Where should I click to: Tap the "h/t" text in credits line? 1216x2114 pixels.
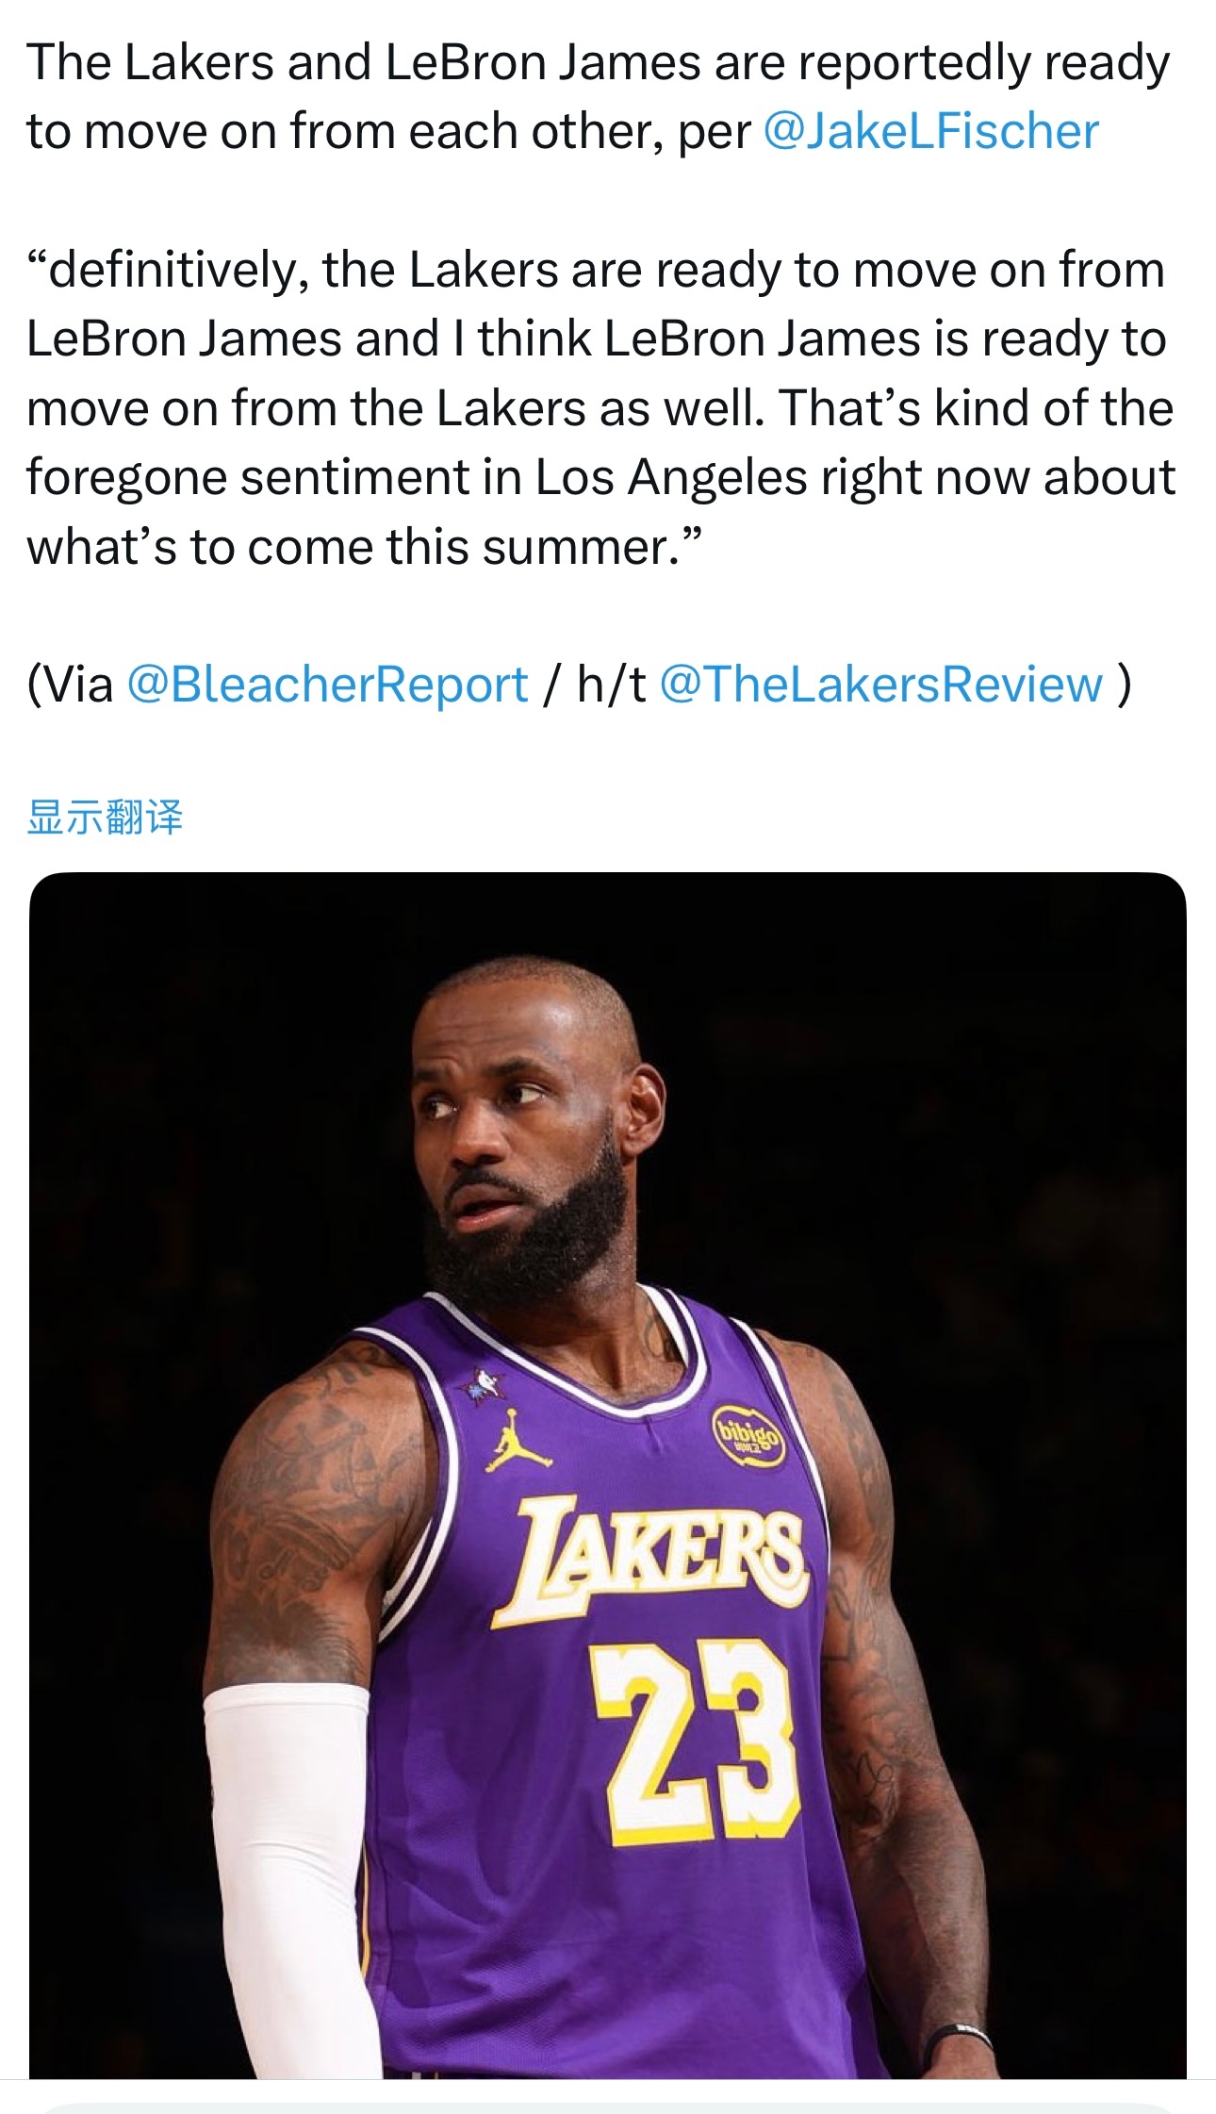point(611,685)
